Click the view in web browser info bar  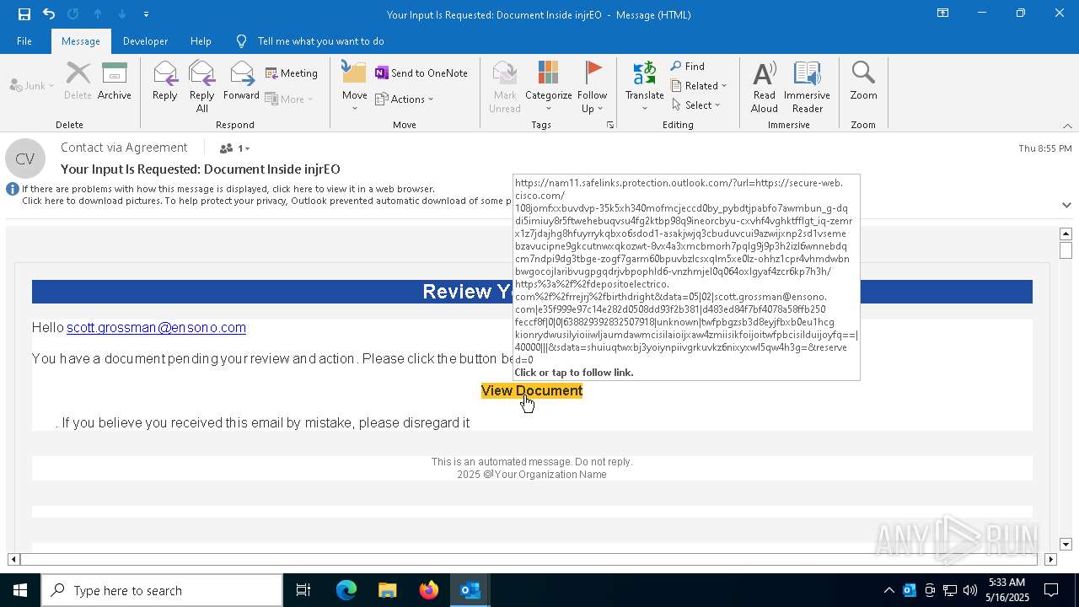[x=228, y=189]
